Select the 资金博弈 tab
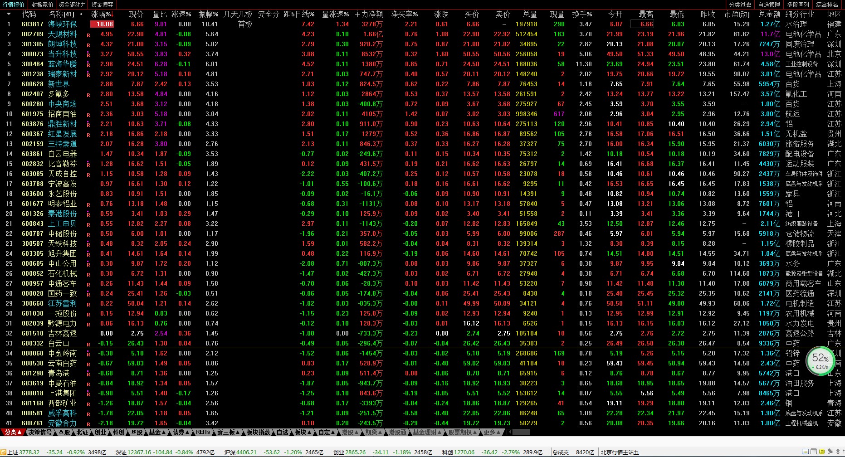845x457 pixels. [102, 5]
